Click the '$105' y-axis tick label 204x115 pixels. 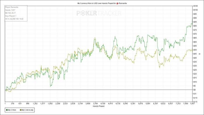coord(196,6)
